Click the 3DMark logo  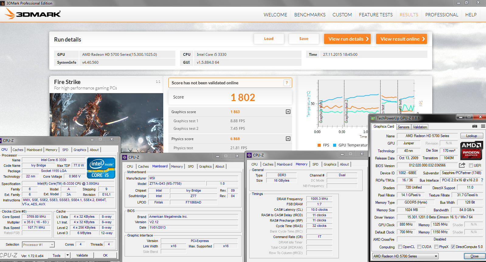[x=33, y=14]
